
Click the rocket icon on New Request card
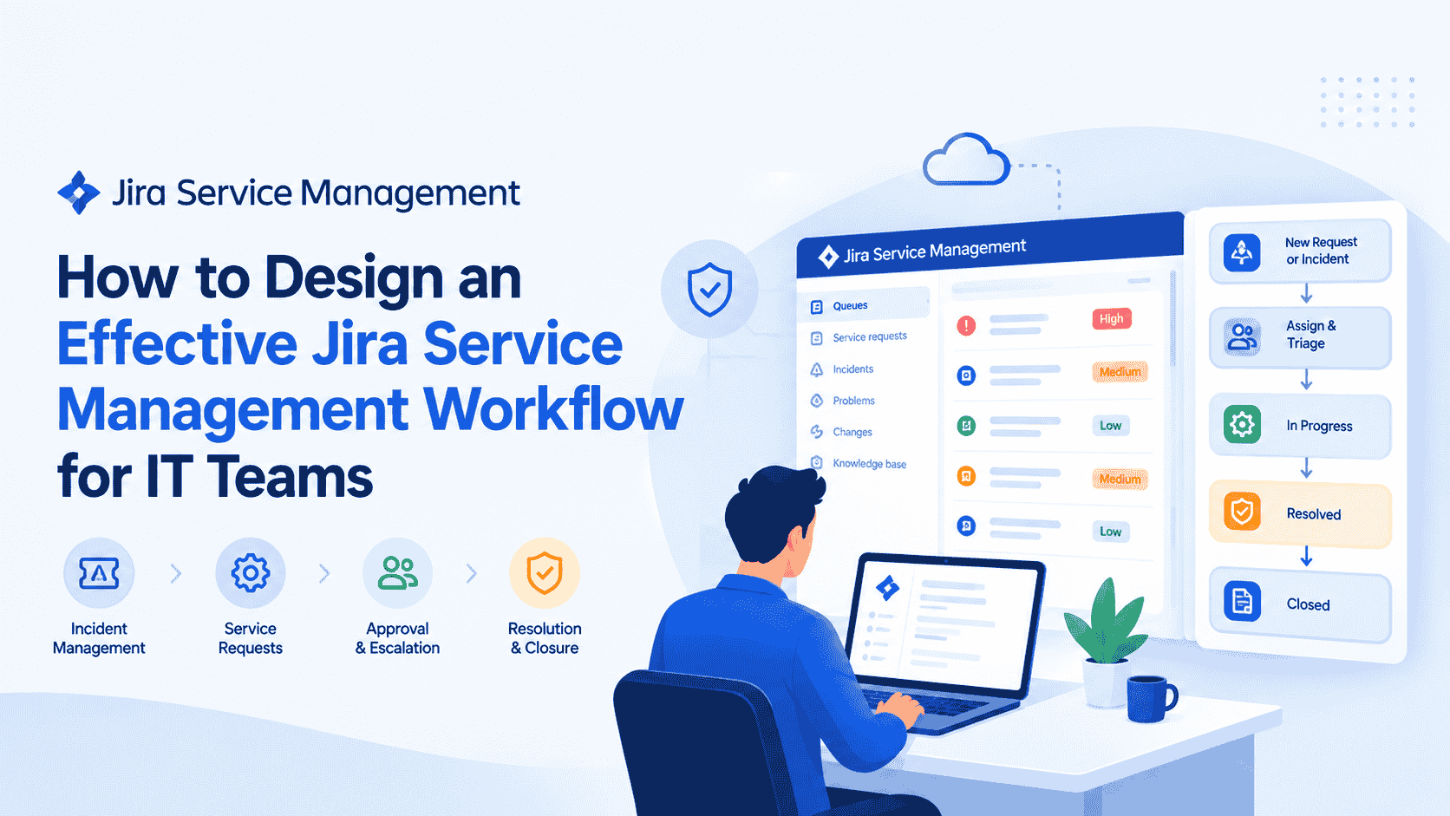pos(1242,253)
